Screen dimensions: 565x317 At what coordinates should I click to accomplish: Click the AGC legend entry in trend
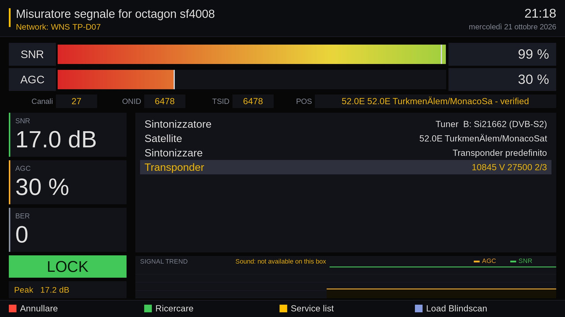[485, 261]
